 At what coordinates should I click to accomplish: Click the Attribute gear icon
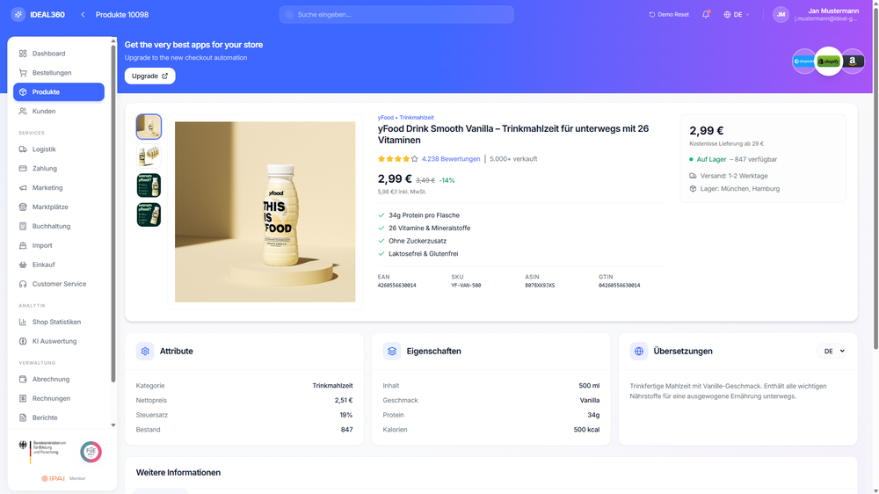pyautogui.click(x=145, y=351)
